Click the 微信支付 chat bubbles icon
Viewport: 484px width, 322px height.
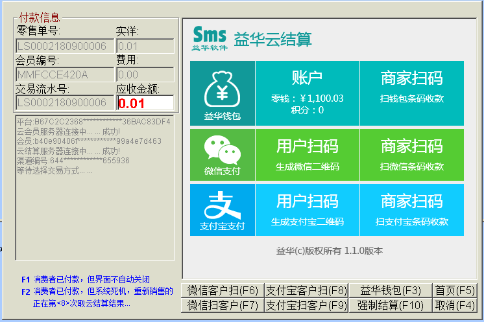(x=223, y=150)
